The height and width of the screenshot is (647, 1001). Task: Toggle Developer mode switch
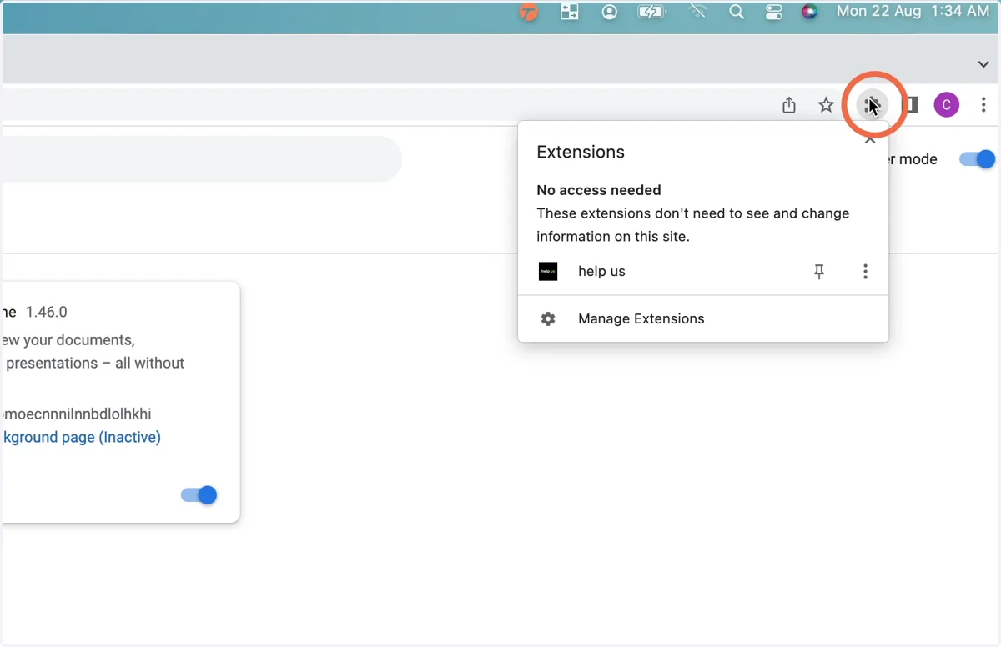(978, 159)
